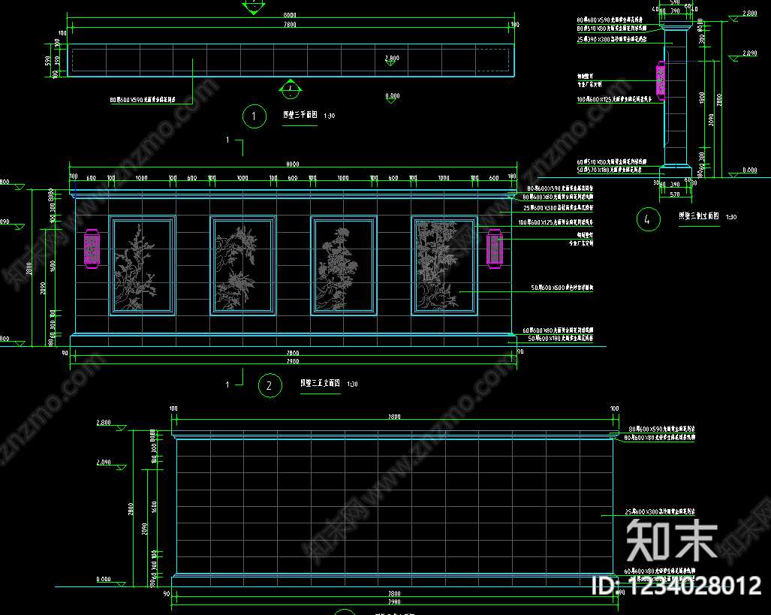Select the magenta lantern on the side elevation
This screenshot has width=771, height=615.
pyautogui.click(x=661, y=80)
